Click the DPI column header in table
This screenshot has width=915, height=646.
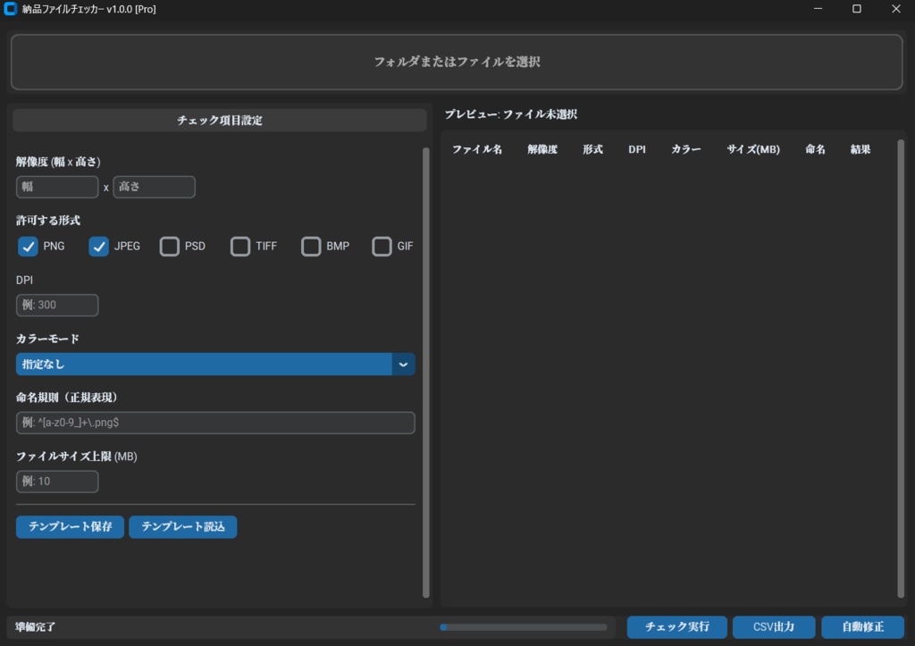click(x=636, y=149)
